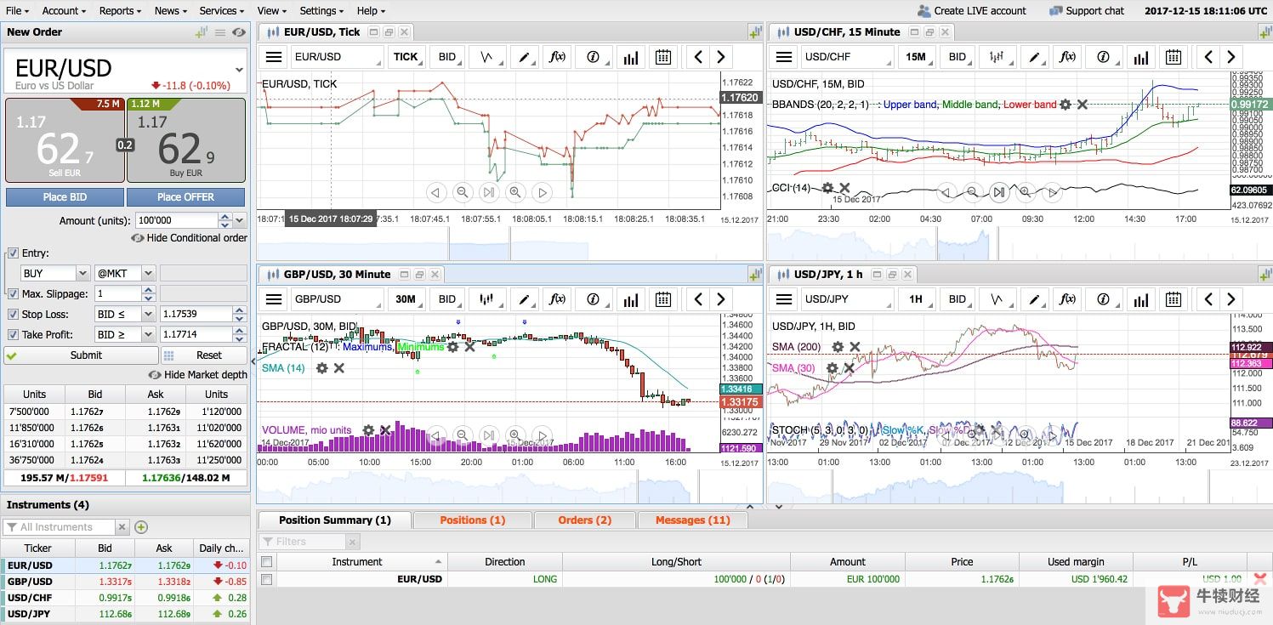Switch to the Positions (1) tab
The width and height of the screenshot is (1273, 625).
pos(472,520)
